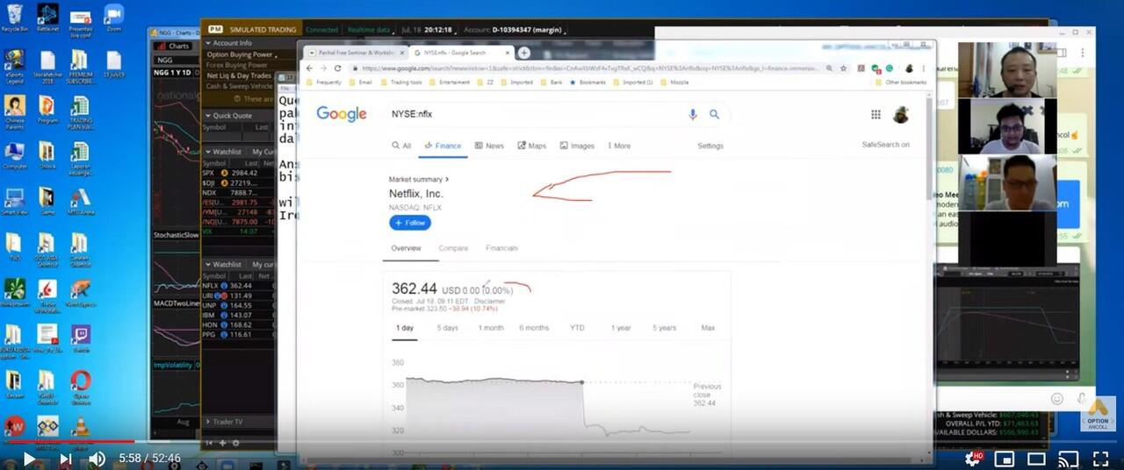Collapse the lower NFLX Watchlist section
Screen dimensions: 1124x470
tap(209, 264)
